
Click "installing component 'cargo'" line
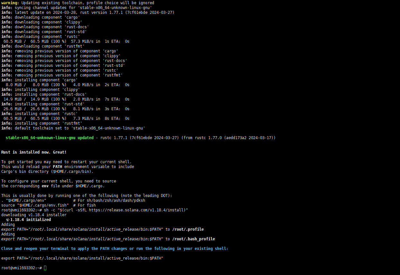(40, 80)
